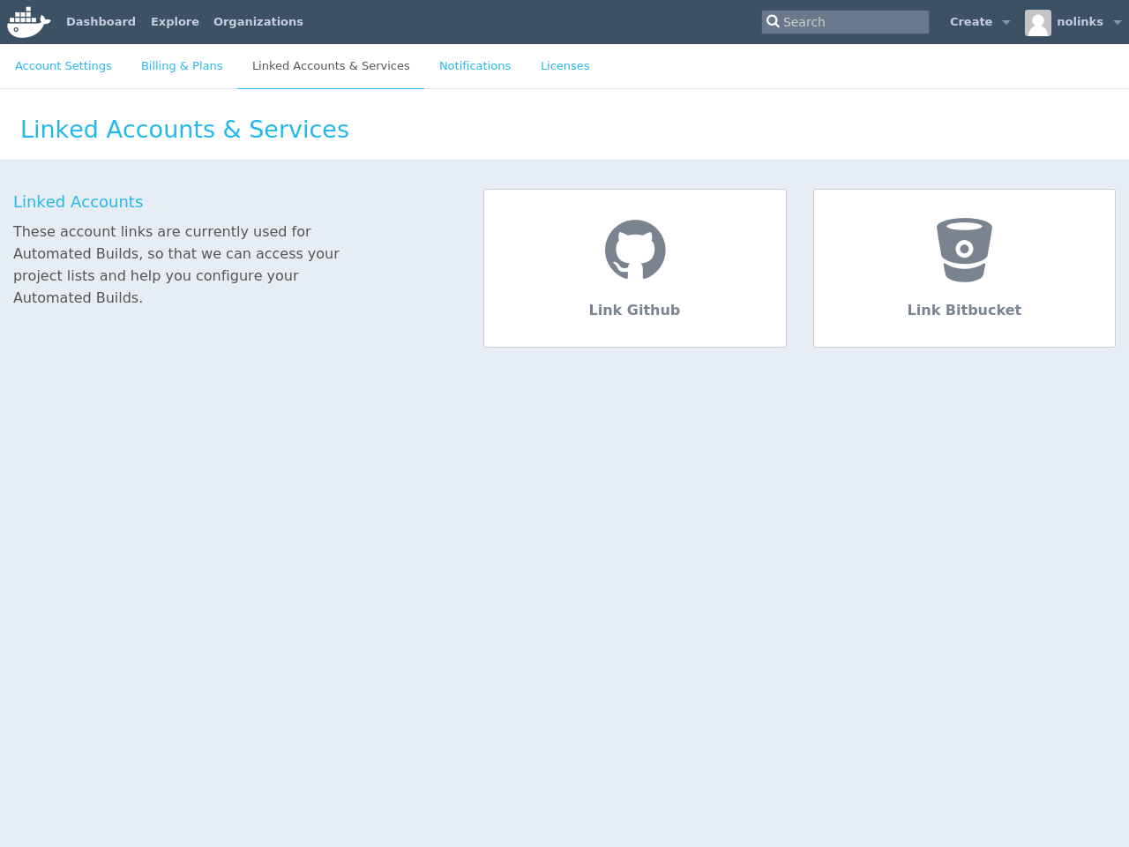
Task: Click the Account Settings link
Action: [x=63, y=64]
